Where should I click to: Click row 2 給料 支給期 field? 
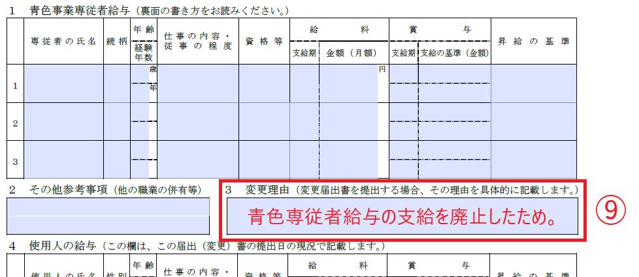[x=304, y=121]
